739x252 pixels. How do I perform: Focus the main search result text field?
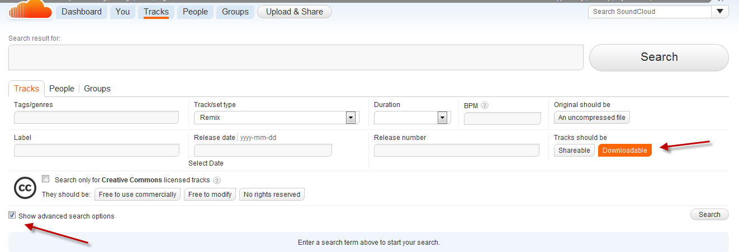click(296, 57)
